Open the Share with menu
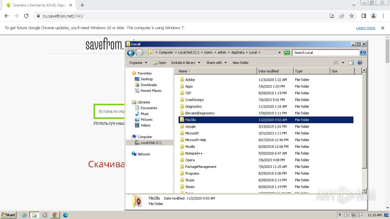390x219 pixels. (216, 63)
